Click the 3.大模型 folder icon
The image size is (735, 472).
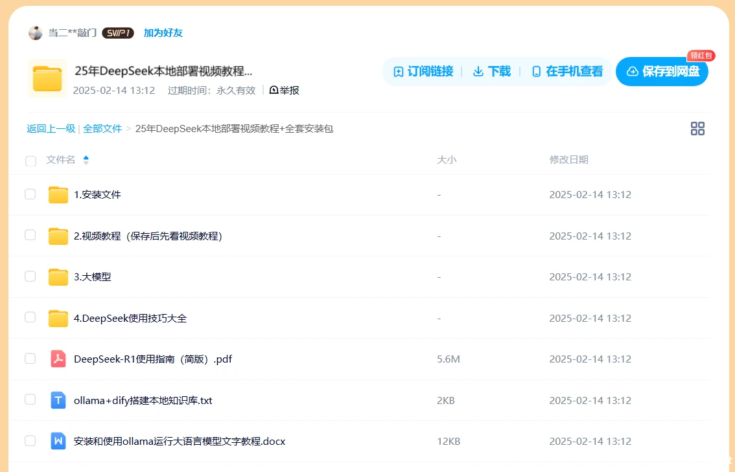(58, 276)
